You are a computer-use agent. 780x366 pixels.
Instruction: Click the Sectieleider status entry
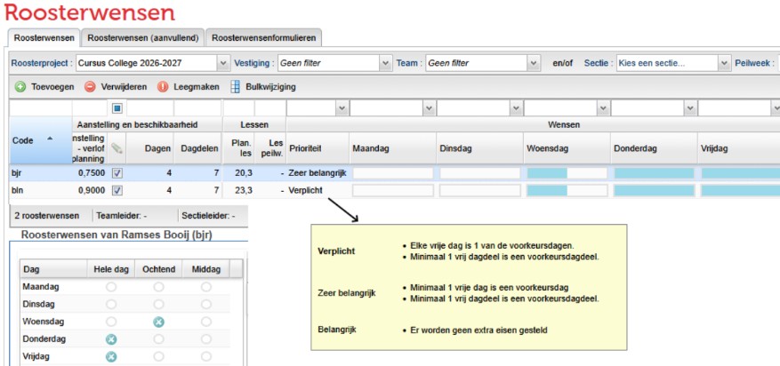[x=208, y=216]
